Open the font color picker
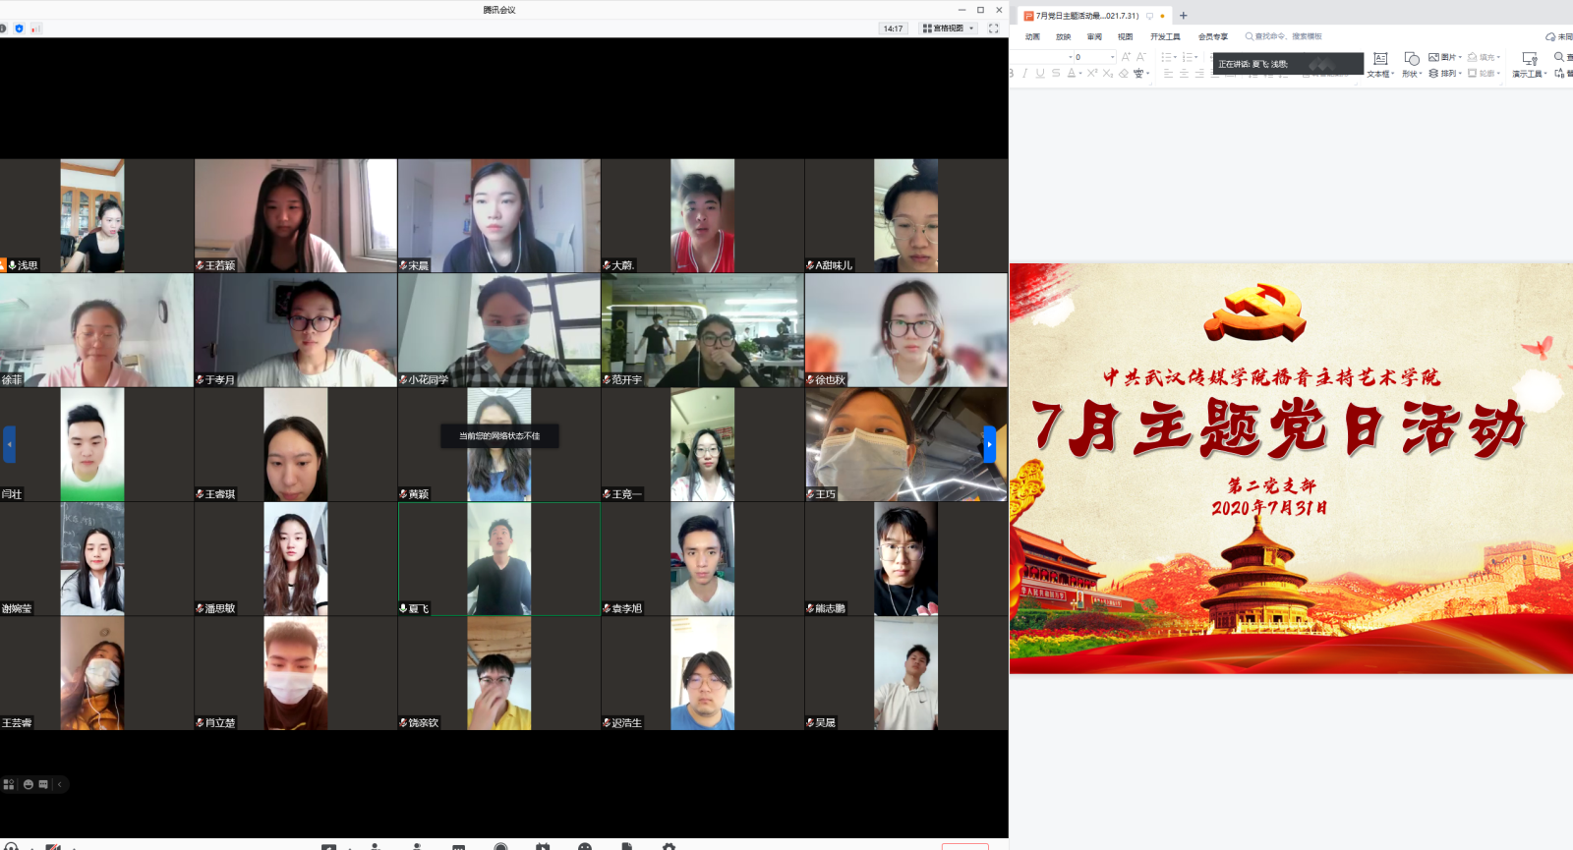This screenshot has height=850, width=1573. click(x=1072, y=74)
